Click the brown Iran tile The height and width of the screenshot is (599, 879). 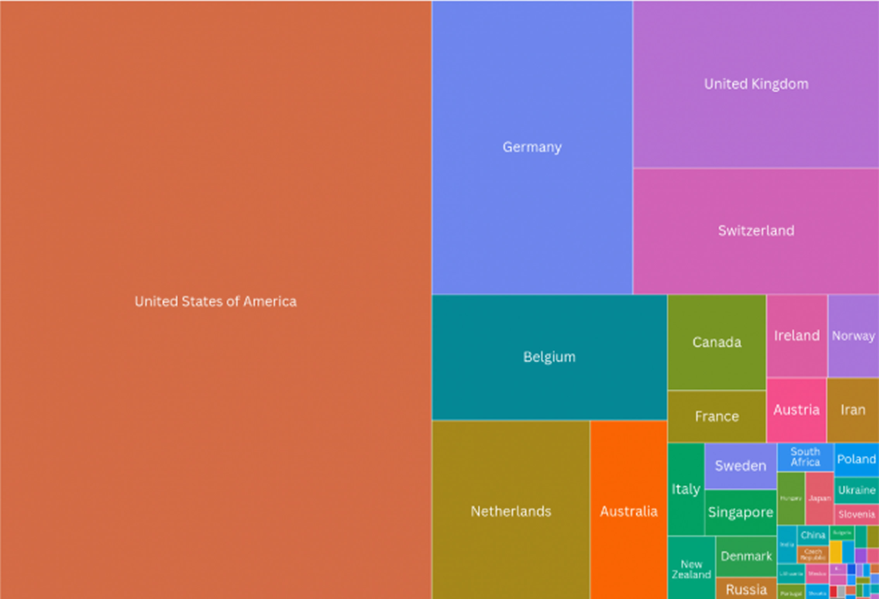pyautogui.click(x=853, y=410)
